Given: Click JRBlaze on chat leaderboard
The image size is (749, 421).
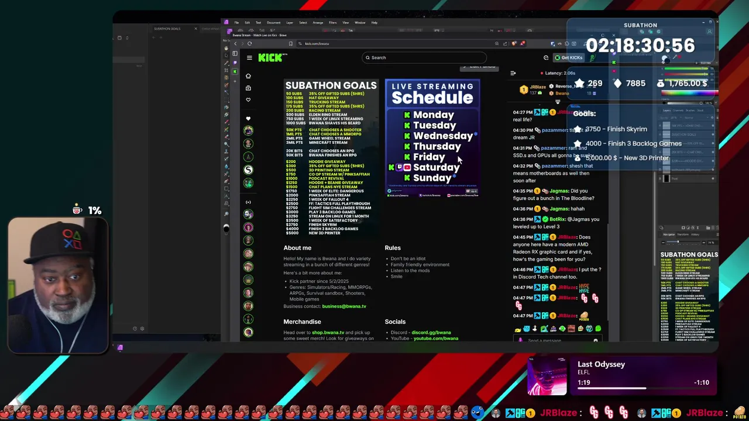Looking at the screenshot, I should click(538, 87).
